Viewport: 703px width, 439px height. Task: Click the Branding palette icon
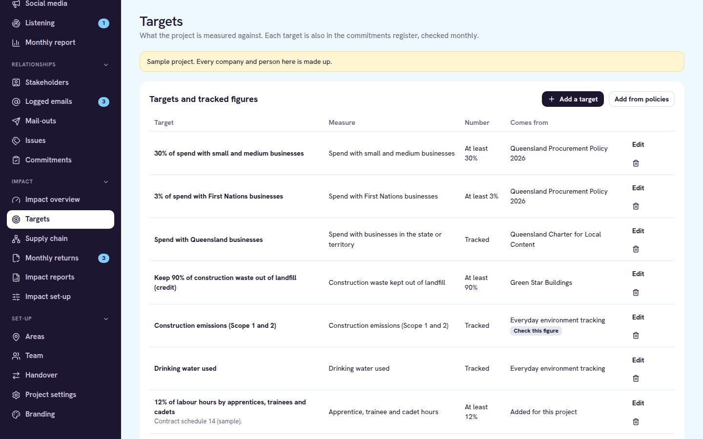click(16, 414)
